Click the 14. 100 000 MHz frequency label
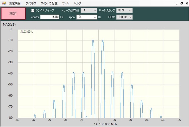Viewport: 189px width, 127px height. (106, 124)
